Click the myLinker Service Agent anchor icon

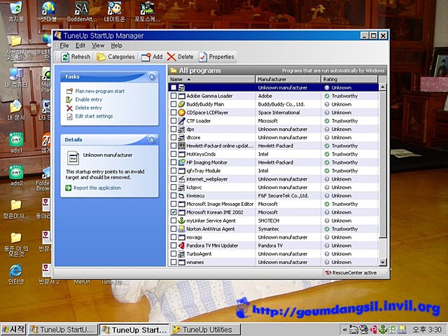(181, 220)
